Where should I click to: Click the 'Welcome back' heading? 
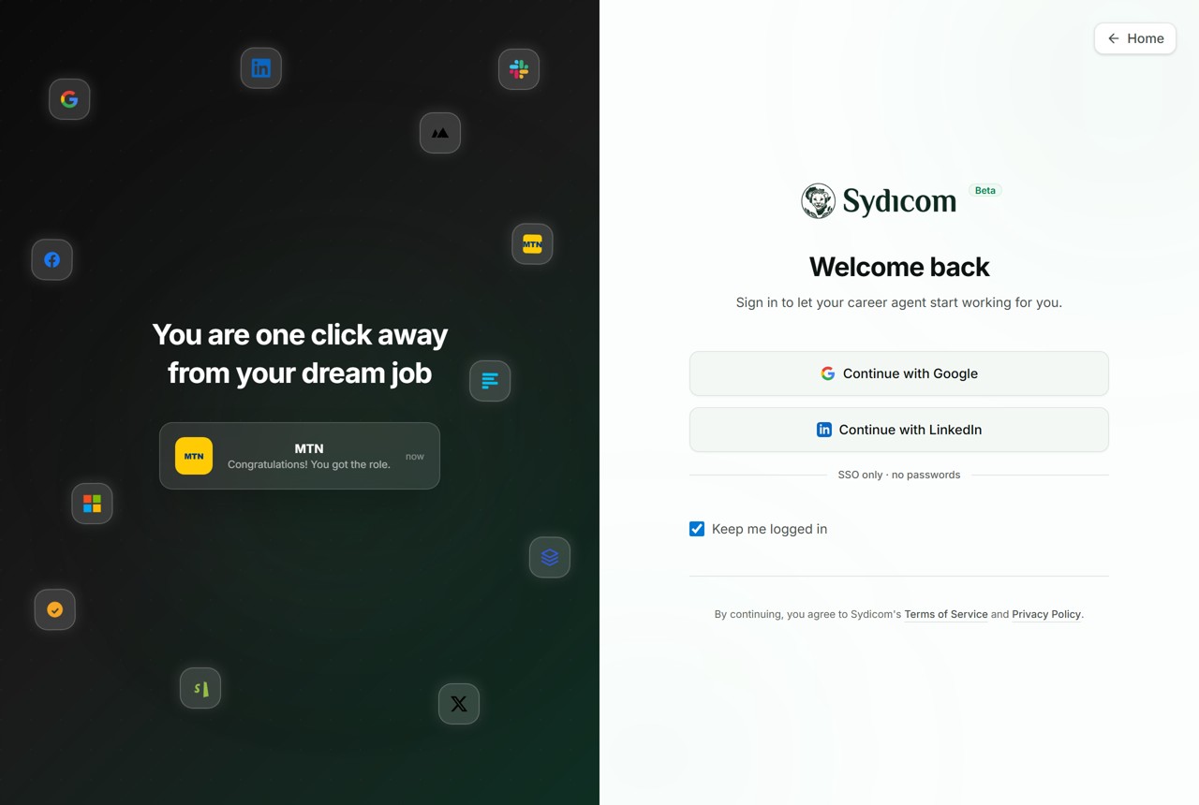(x=899, y=267)
